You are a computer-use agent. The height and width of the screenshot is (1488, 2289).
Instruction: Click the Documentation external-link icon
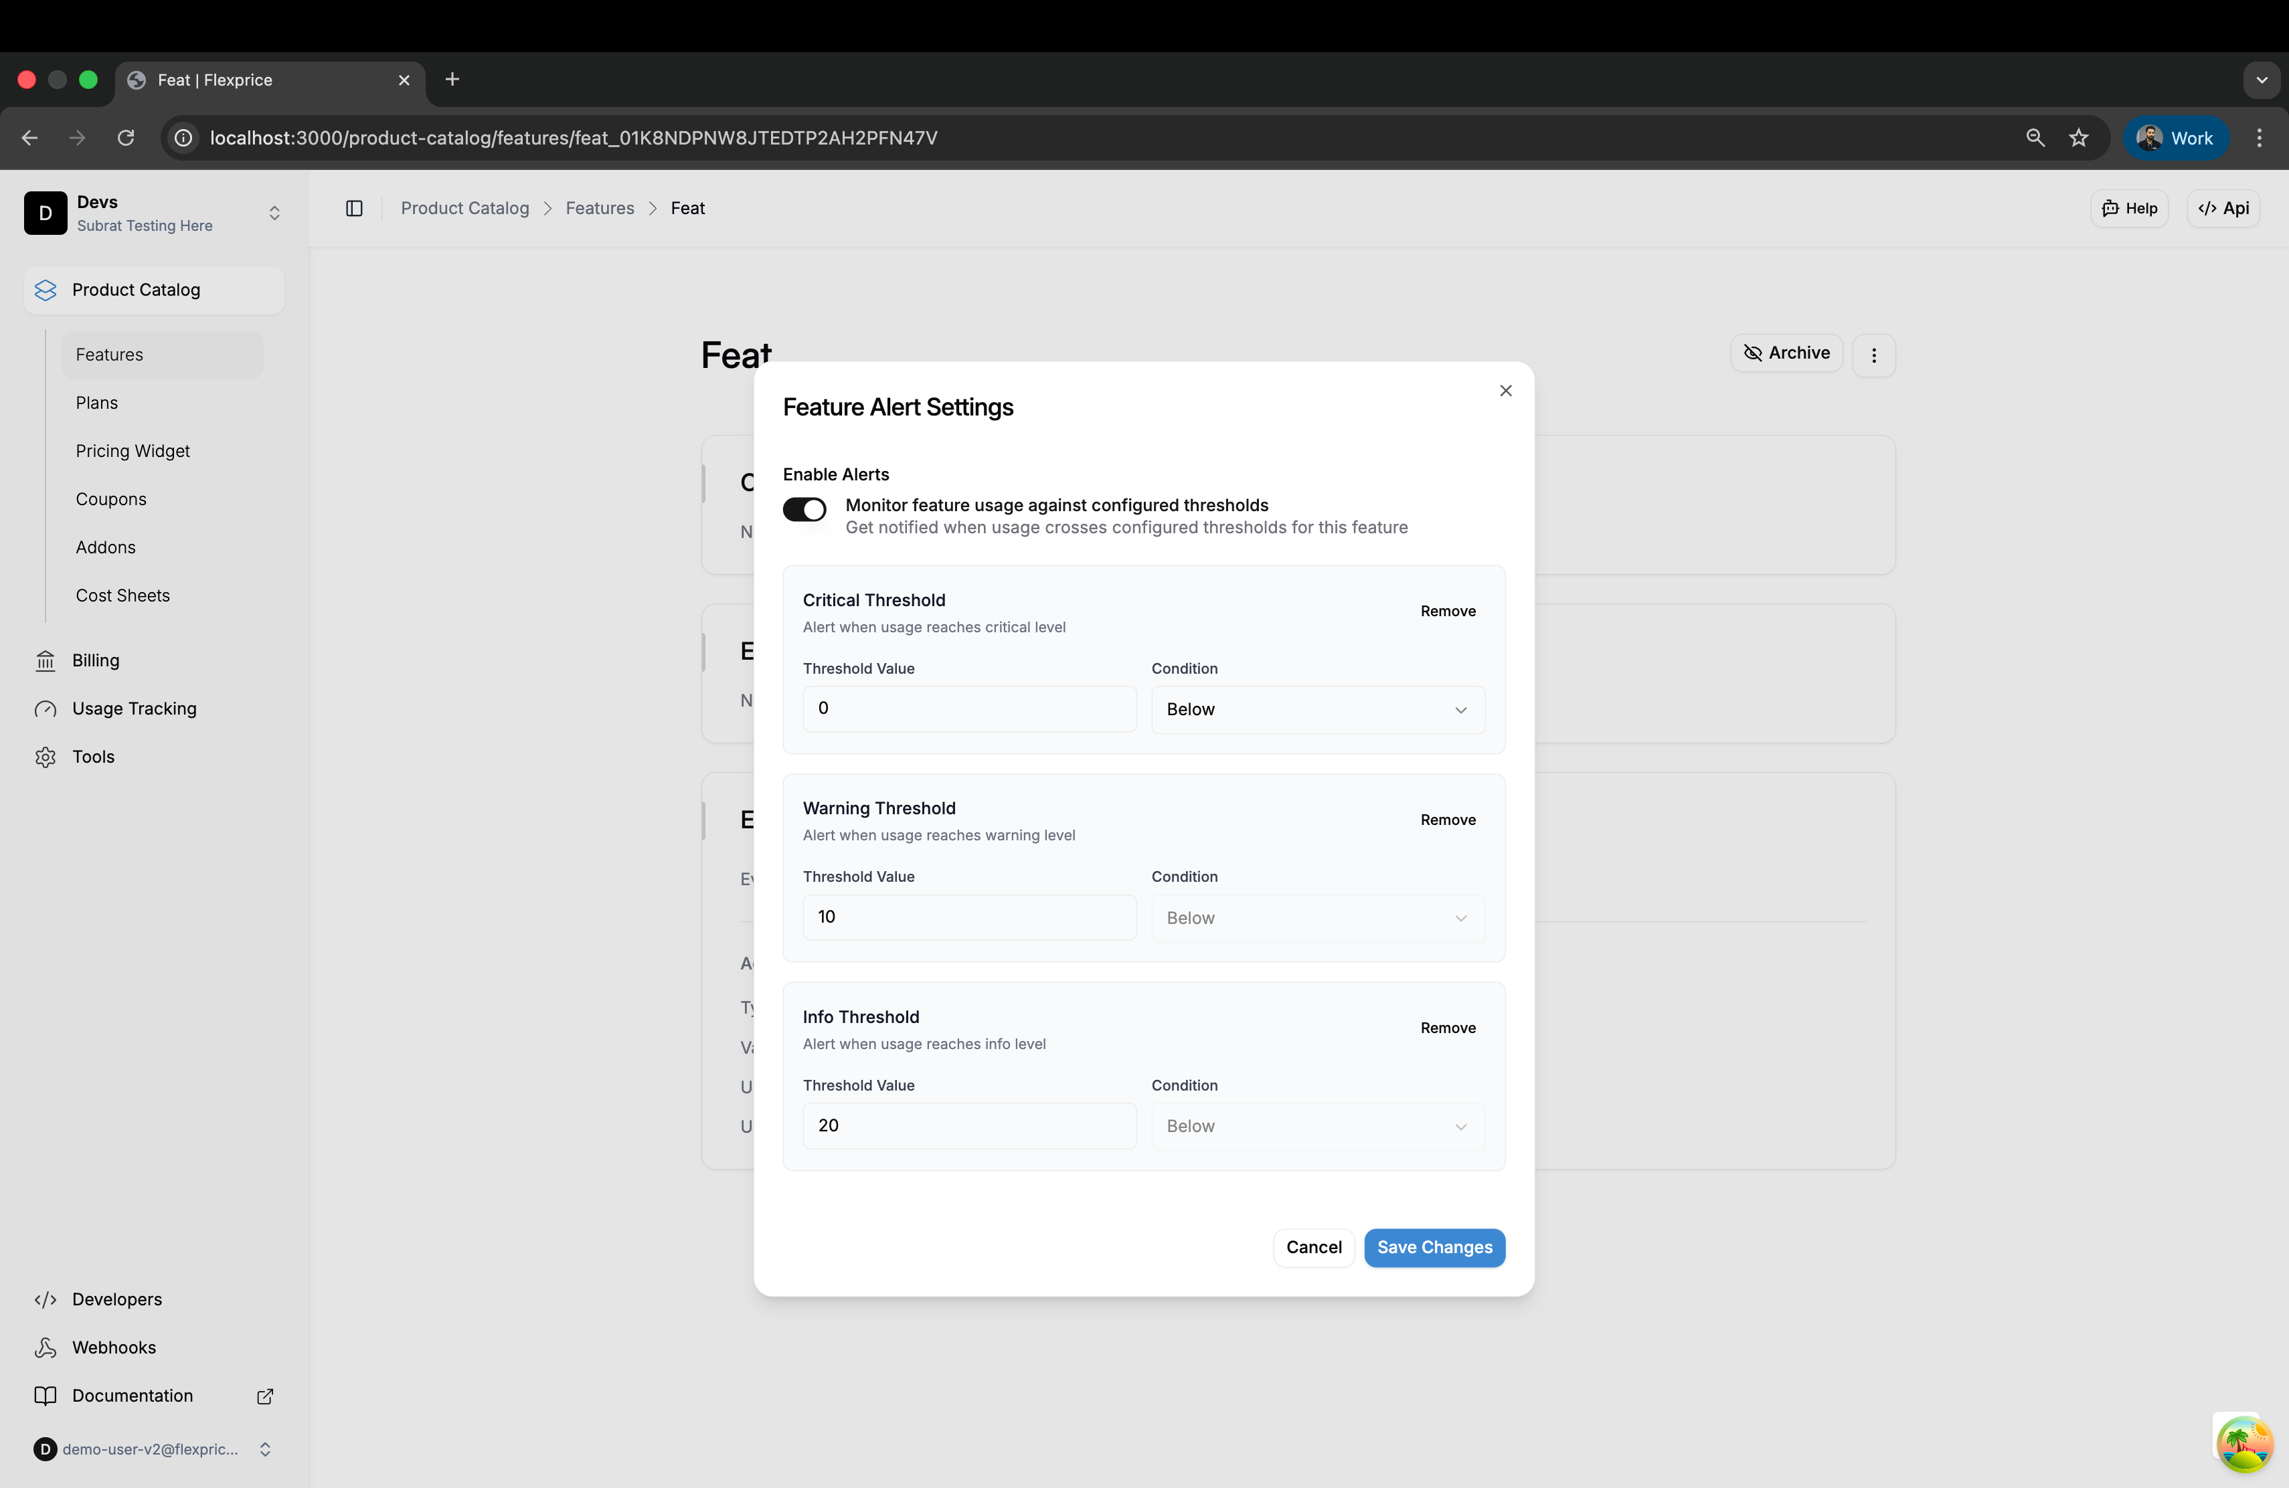pos(264,1396)
